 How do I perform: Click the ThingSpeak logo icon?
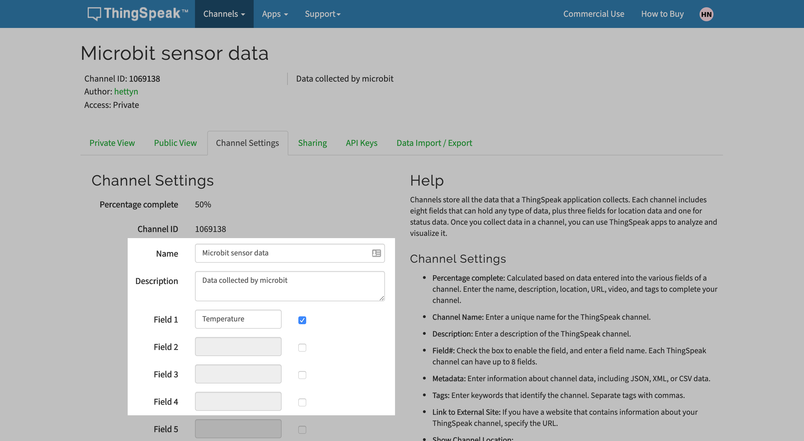94,14
